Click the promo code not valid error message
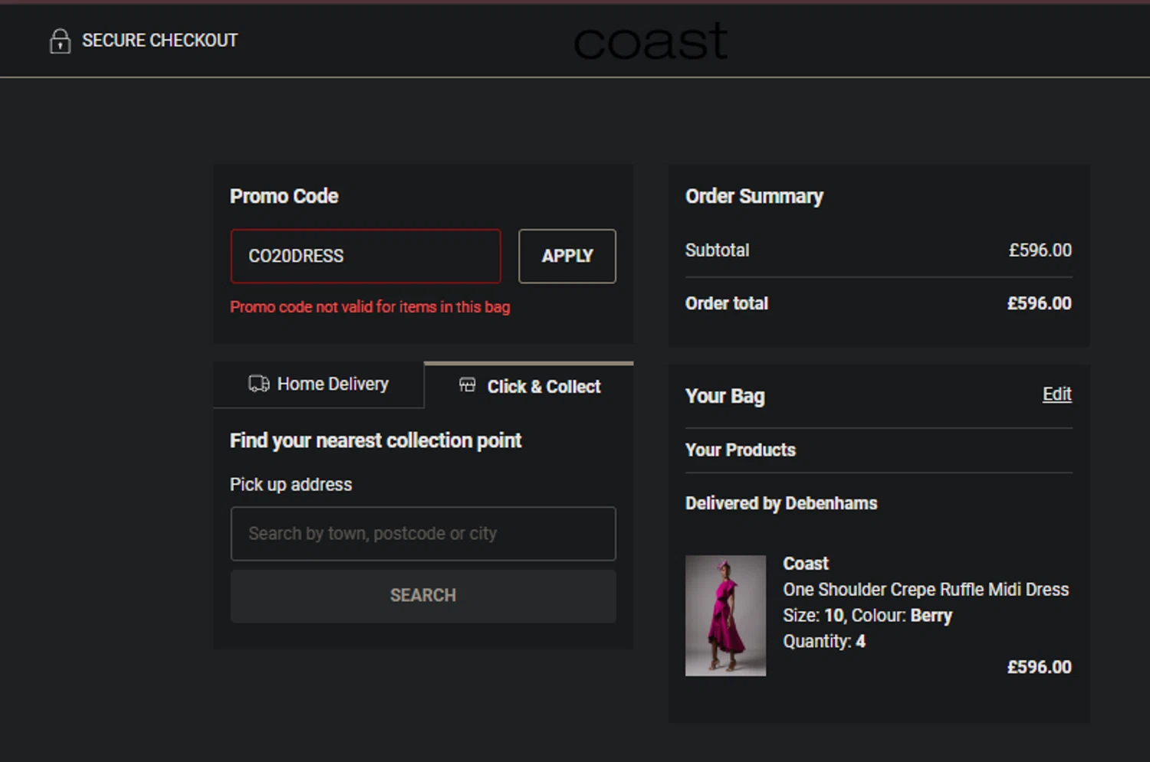The height and width of the screenshot is (762, 1150). 370,307
